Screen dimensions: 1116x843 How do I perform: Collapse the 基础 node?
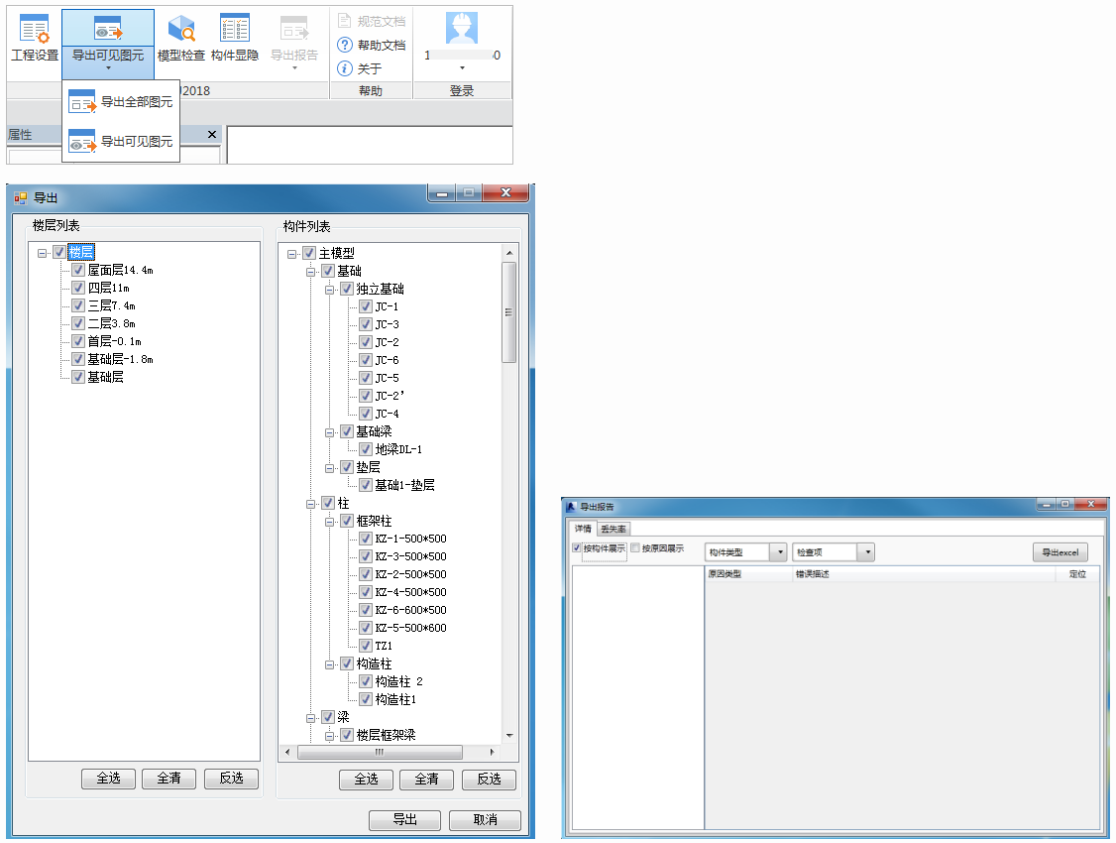310,272
